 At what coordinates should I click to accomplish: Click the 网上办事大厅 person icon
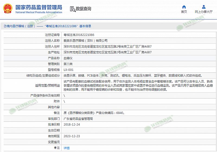(203, 7)
